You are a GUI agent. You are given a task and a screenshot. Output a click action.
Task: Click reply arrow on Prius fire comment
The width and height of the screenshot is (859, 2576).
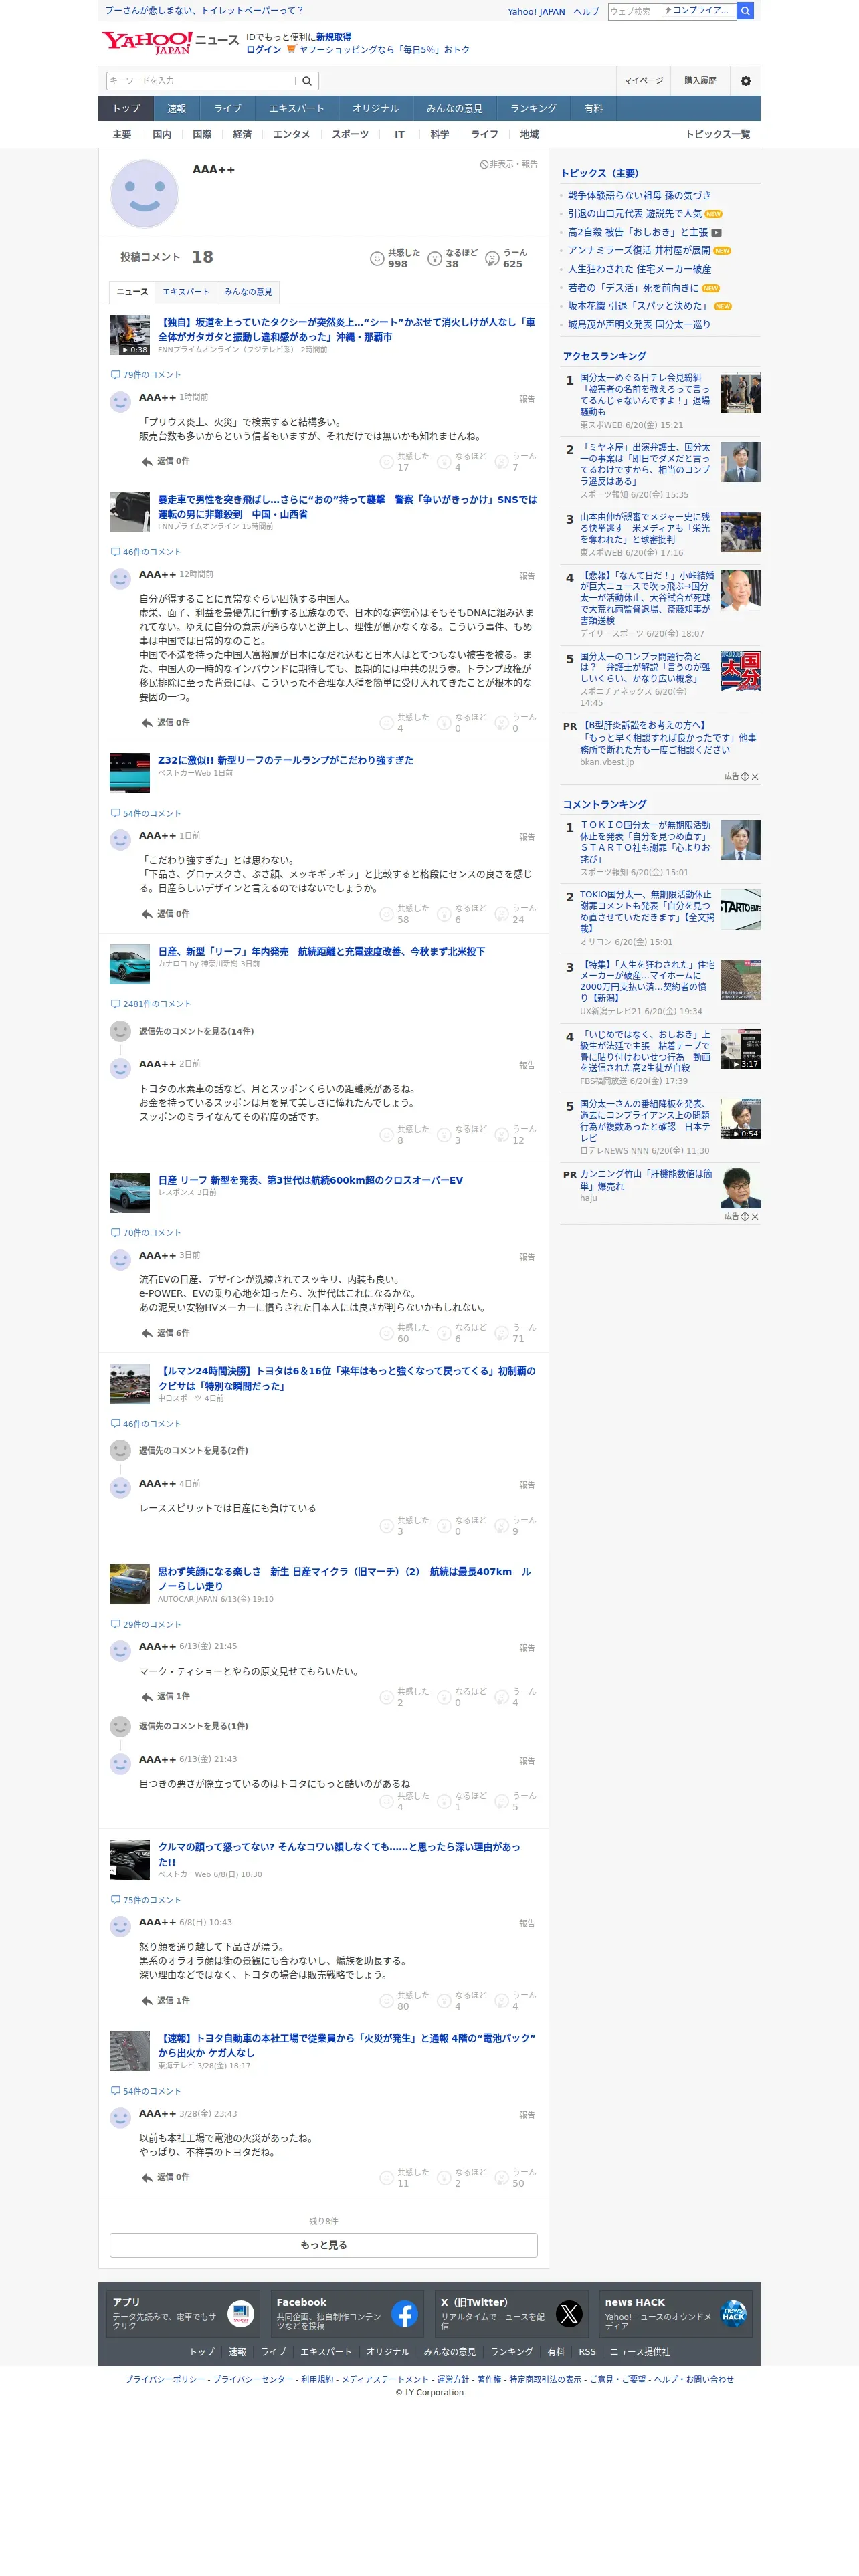[x=147, y=462]
